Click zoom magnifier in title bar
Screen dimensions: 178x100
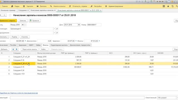[x=166, y=2]
